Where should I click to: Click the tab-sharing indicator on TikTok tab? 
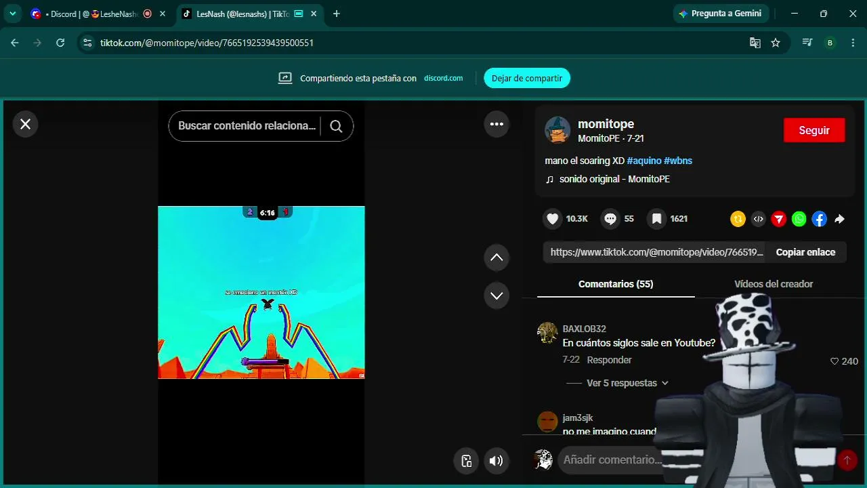coord(298,14)
